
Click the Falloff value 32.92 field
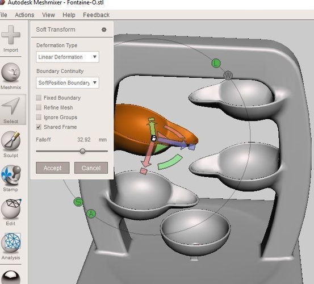click(x=84, y=140)
